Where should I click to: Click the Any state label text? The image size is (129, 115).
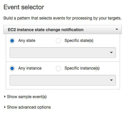click(27, 41)
